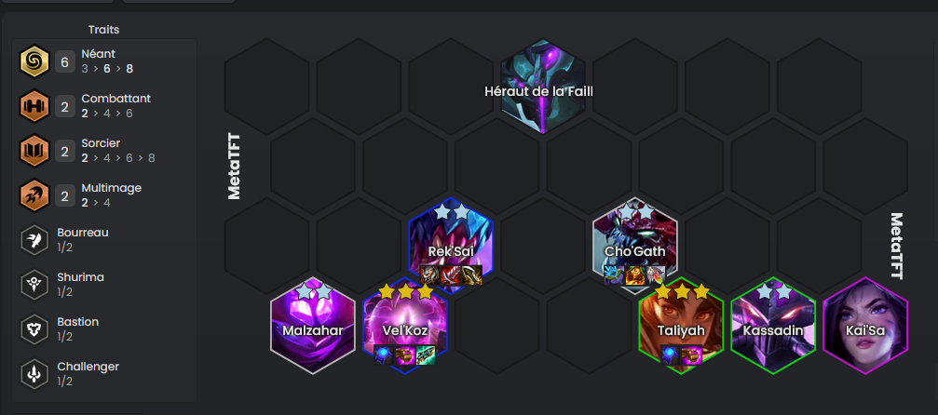The image size is (938, 415).
Task: Click the Combattant trait icon
Action: (34, 106)
